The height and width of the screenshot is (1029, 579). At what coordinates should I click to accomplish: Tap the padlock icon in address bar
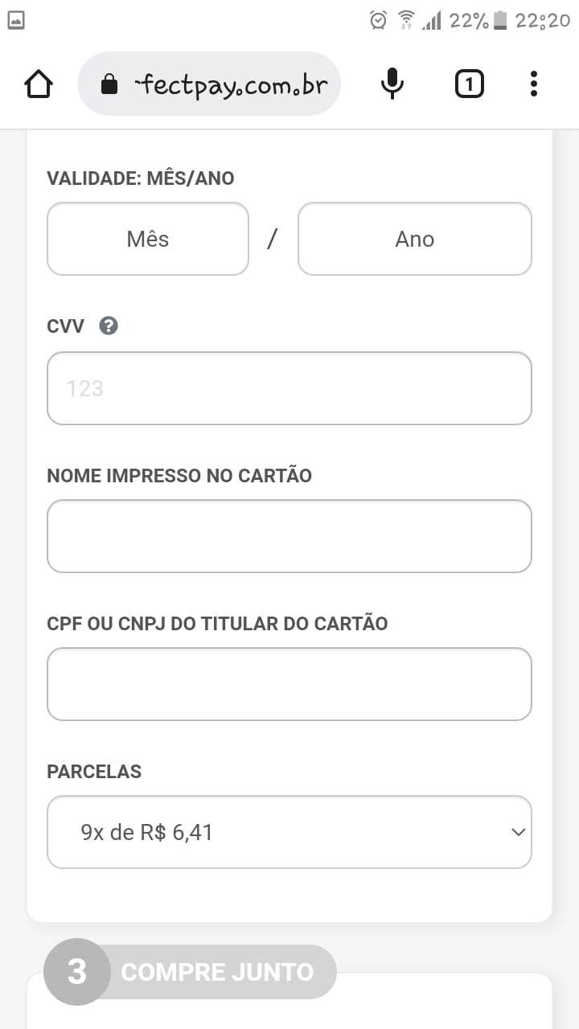click(109, 84)
